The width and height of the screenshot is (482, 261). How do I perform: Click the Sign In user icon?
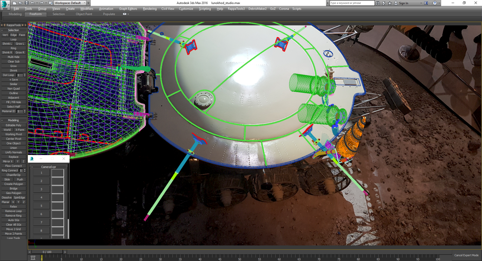tap(396, 3)
